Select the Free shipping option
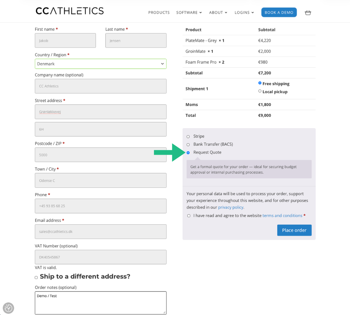Viewport: 350px width, 315px height. pos(260,83)
